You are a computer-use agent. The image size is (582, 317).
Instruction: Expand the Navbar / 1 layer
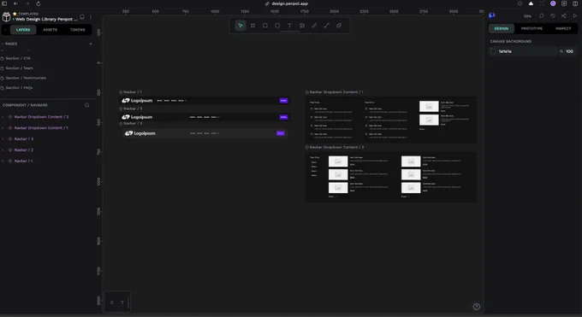coord(3,161)
